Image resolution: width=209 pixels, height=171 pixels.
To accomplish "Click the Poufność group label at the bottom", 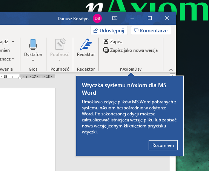I will [60, 69].
